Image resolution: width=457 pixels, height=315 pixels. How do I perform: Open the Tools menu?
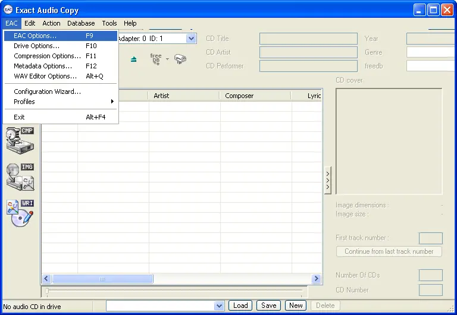(109, 23)
